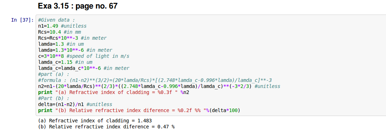
Task: Click the n2 calculation line
Action: (x=159, y=86)
